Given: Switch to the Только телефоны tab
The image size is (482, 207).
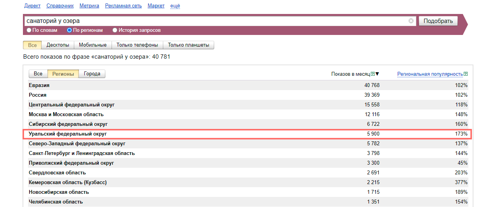Looking at the screenshot, I should [x=137, y=45].
